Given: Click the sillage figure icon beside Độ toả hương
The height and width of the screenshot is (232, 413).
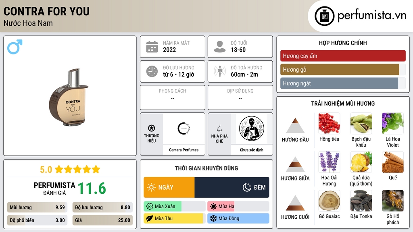Looking at the screenshot, I should click(220, 71).
